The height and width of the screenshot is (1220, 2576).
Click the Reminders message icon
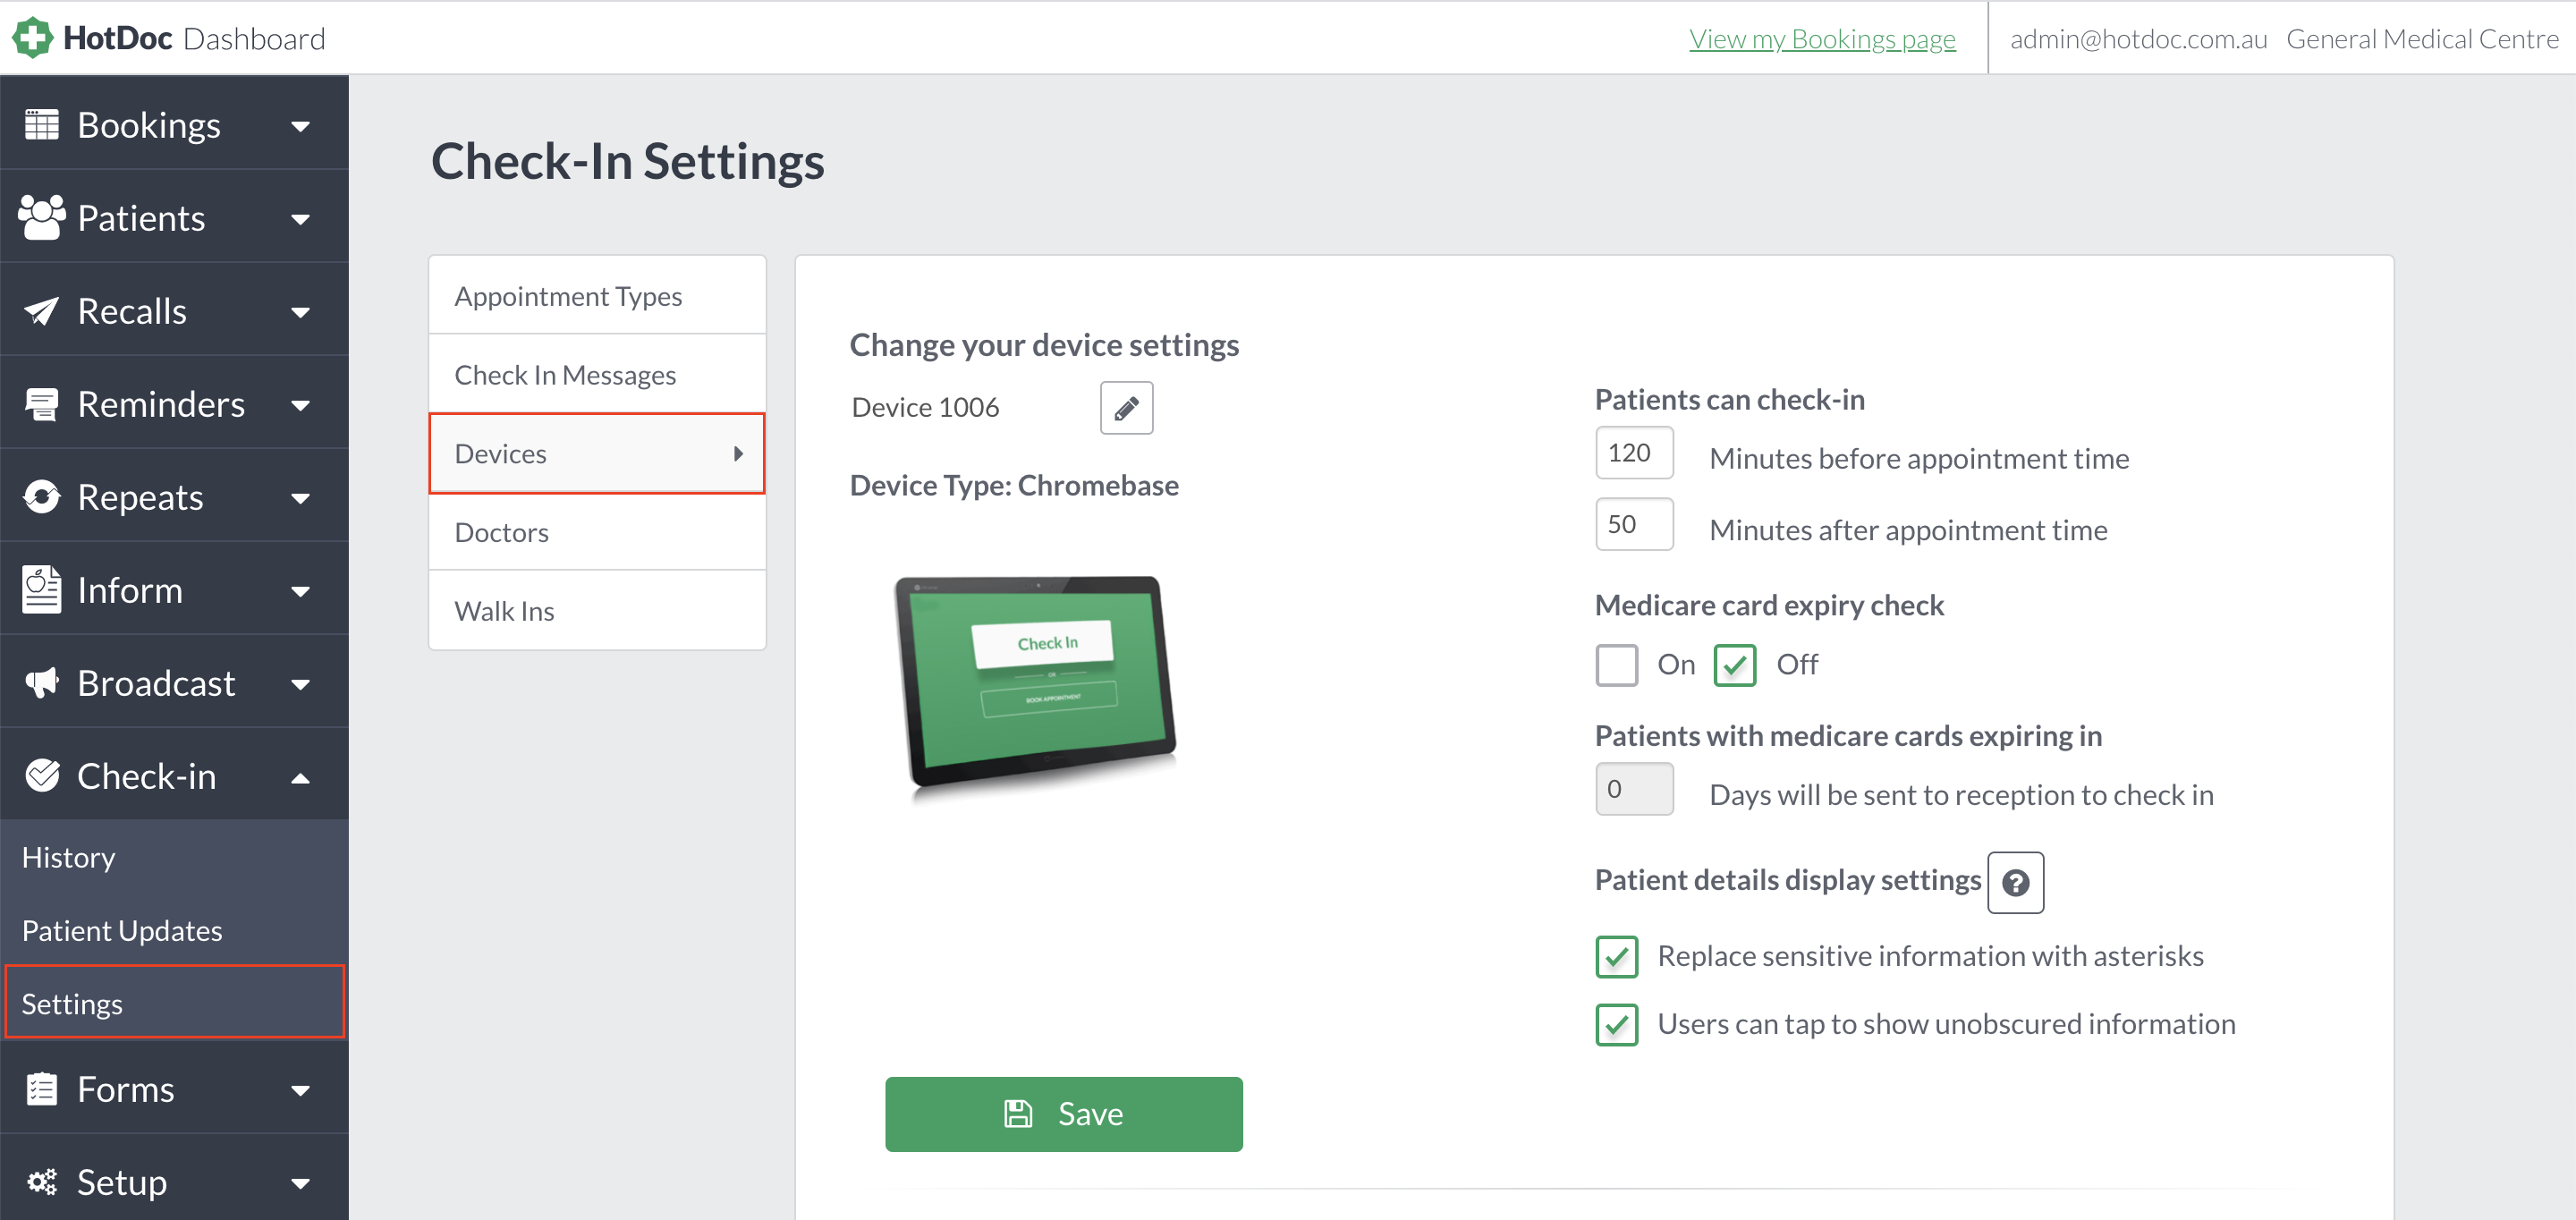tap(42, 404)
